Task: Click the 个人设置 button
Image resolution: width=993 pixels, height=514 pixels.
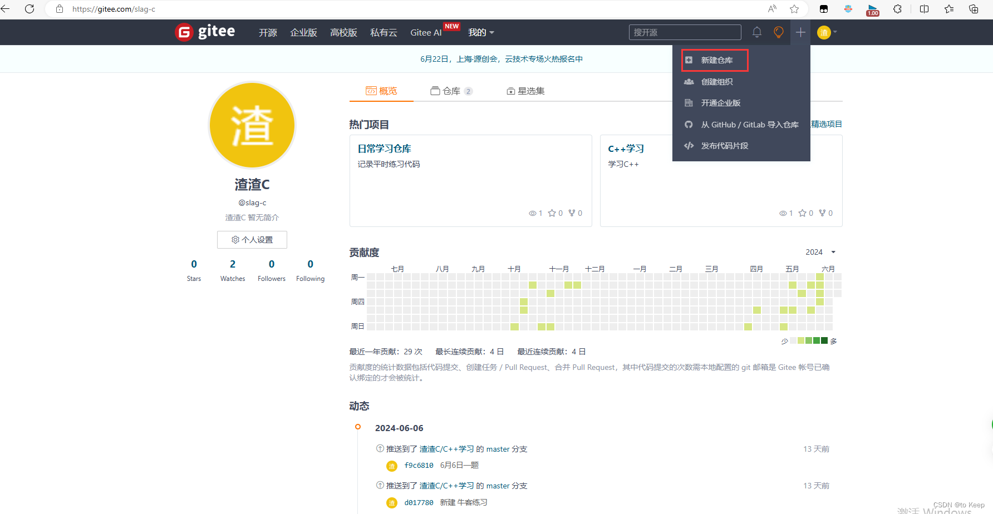Action: (252, 240)
